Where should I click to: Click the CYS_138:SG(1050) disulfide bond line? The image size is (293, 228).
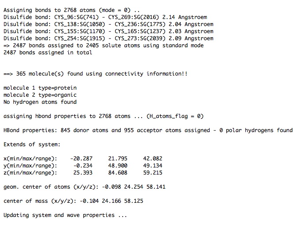coord(109,24)
